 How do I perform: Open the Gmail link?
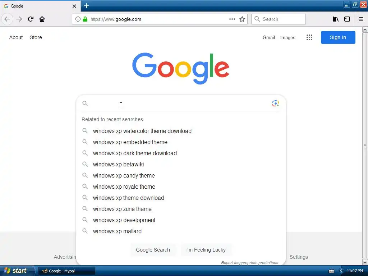click(269, 37)
